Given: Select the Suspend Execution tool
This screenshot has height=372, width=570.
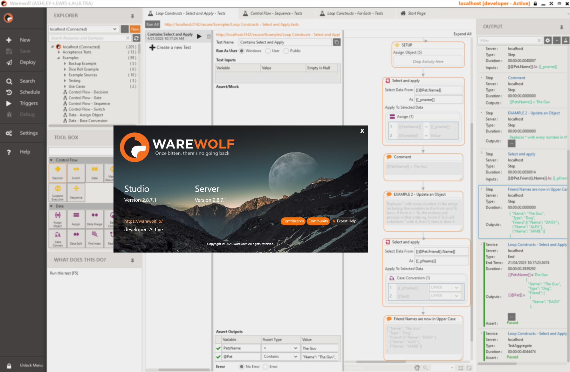Looking at the screenshot, I should pyautogui.click(x=58, y=192).
